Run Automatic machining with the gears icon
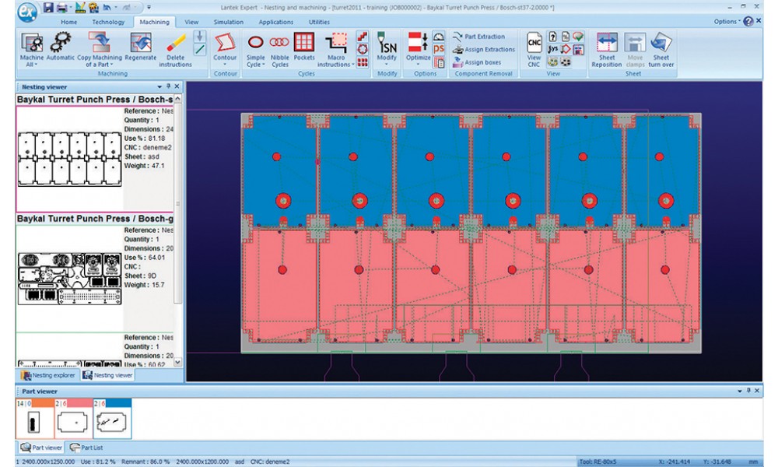 coord(61,47)
